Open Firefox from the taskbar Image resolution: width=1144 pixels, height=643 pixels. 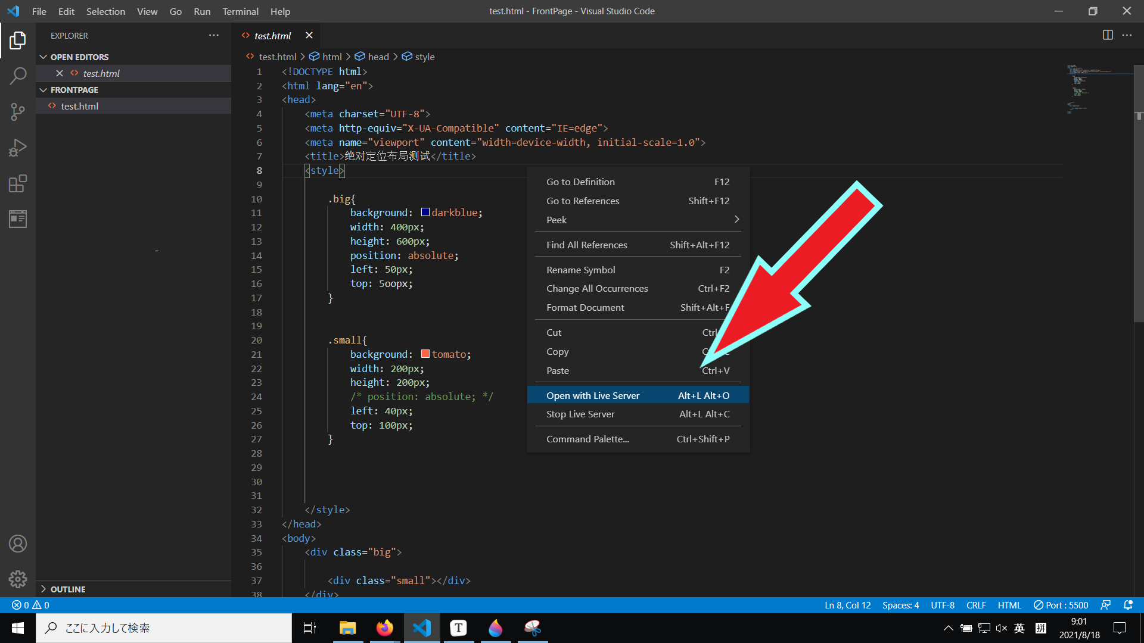pos(385,628)
